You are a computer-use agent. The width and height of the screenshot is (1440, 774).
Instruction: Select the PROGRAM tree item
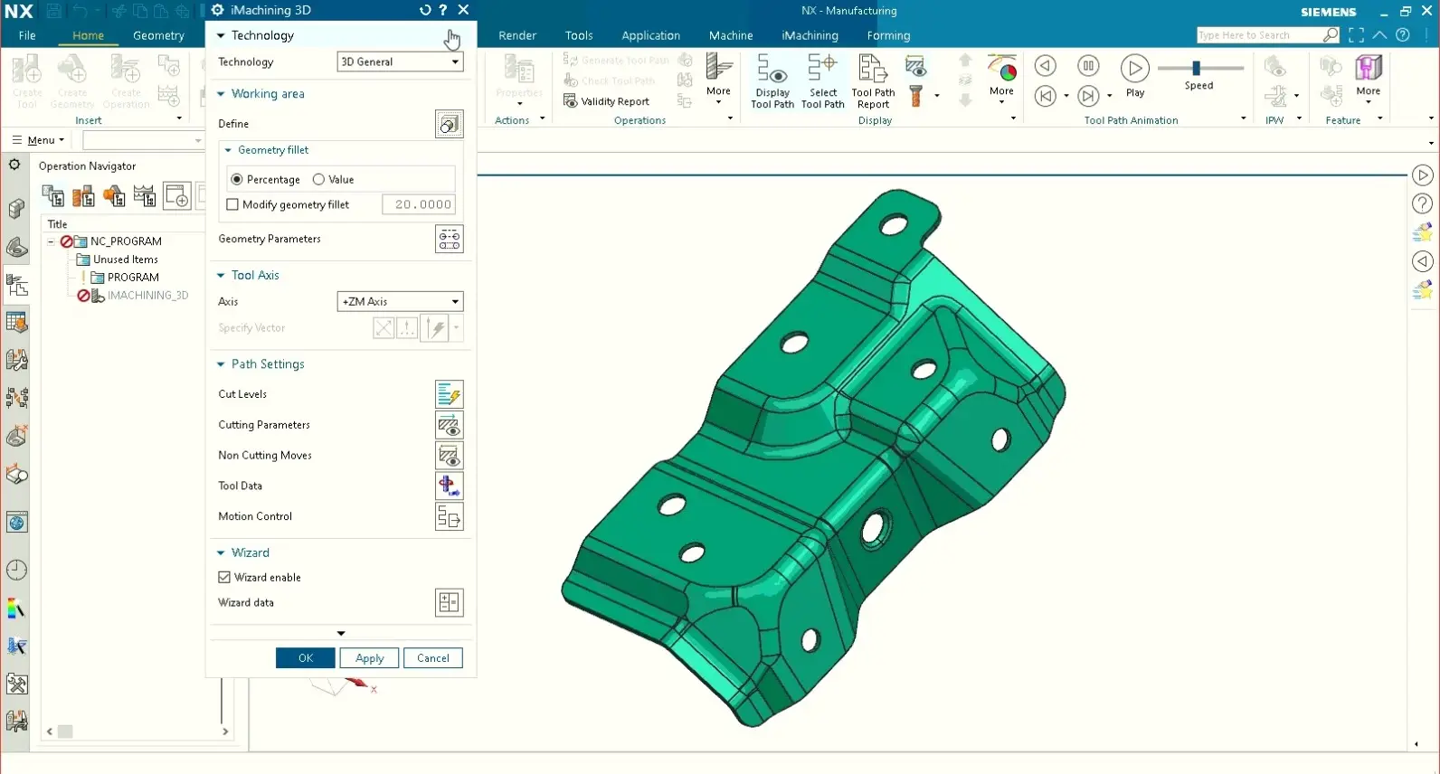(133, 278)
